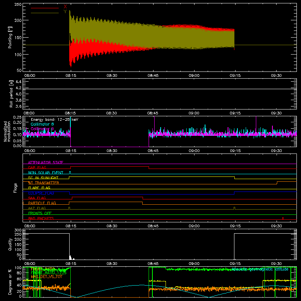301x301 pixels.
Task: Click the PARTICLE_FLAG label
Action: coord(42,203)
